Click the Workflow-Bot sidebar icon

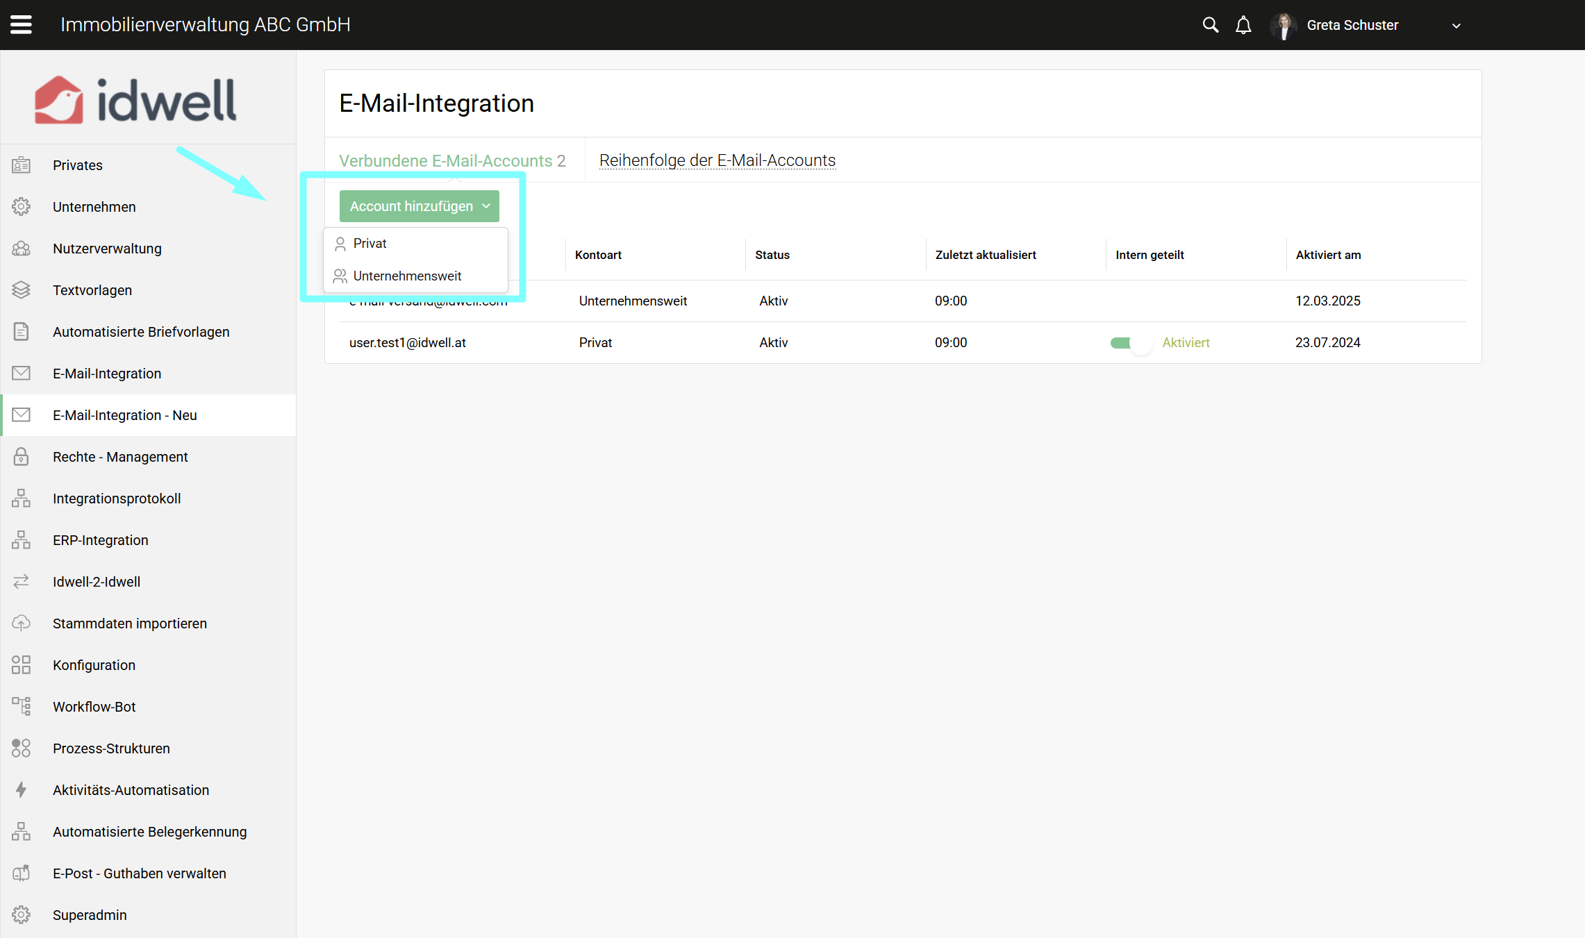[x=21, y=707]
